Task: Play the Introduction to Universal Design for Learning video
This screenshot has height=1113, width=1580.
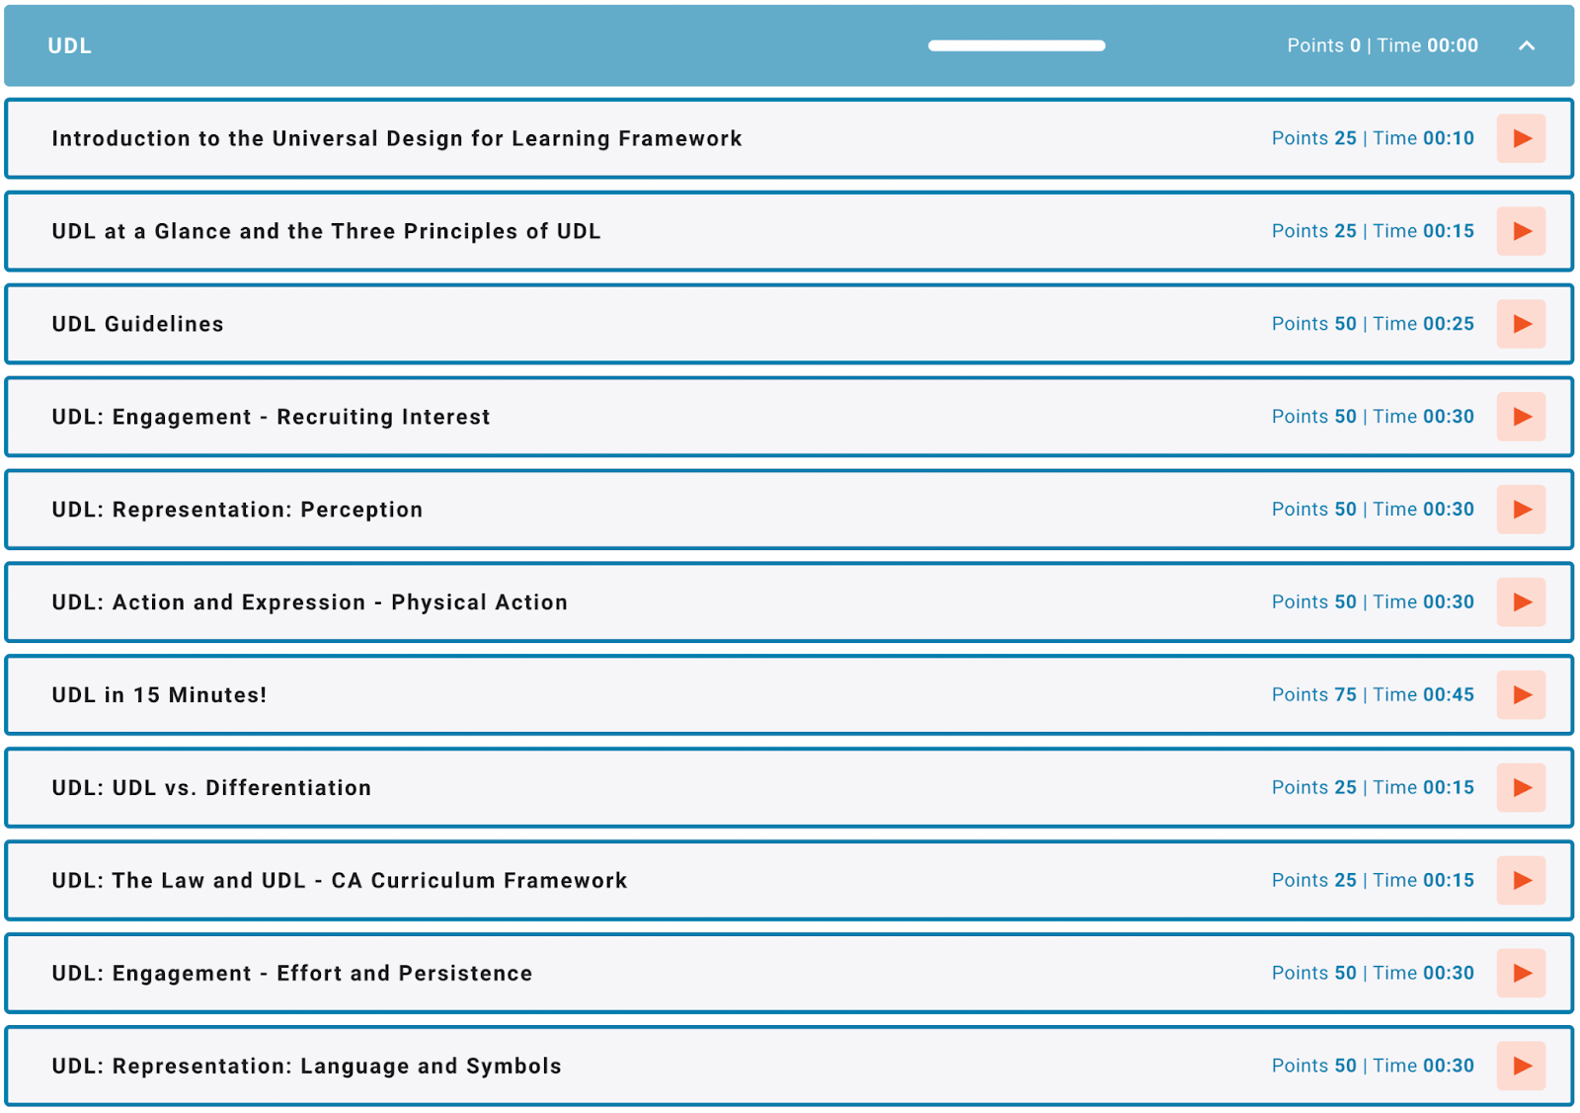Action: pyautogui.click(x=1521, y=138)
